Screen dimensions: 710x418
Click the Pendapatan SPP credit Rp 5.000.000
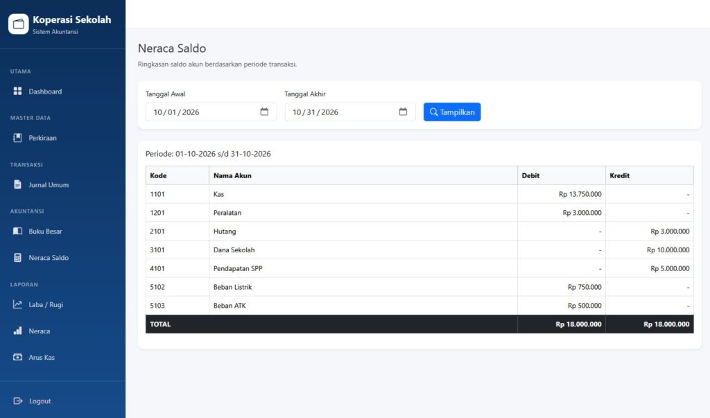[x=670, y=268]
